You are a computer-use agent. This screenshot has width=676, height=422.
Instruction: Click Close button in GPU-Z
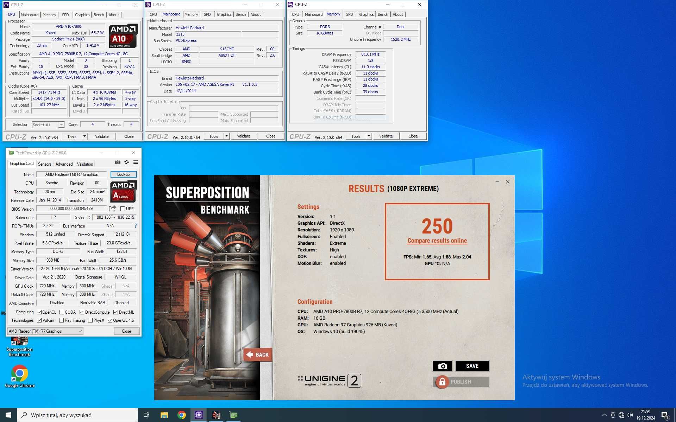pyautogui.click(x=126, y=331)
